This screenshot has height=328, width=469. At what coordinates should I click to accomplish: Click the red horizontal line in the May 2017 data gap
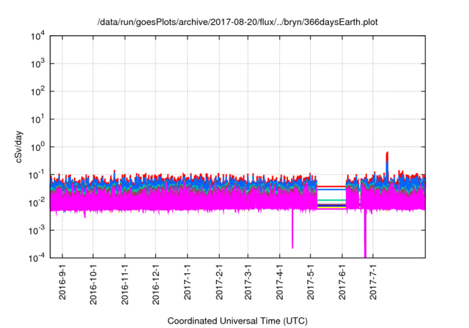click(331, 186)
